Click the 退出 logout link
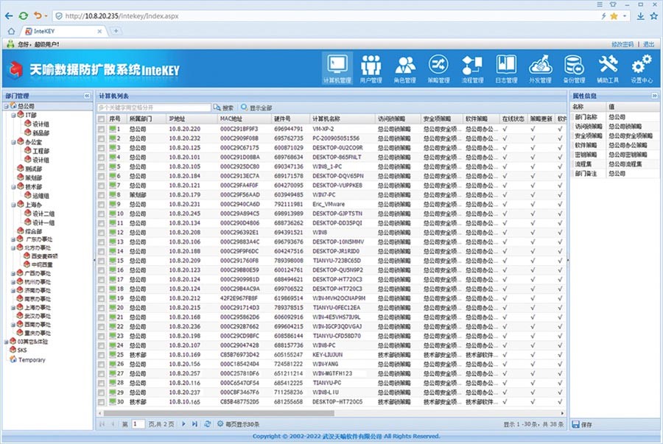Viewport: 663px width, 444px height. click(648, 44)
